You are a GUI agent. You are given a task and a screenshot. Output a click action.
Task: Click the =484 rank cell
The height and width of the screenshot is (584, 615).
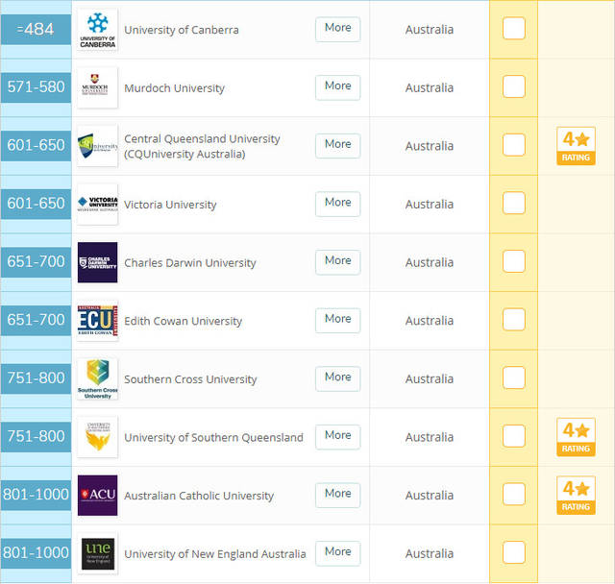click(36, 30)
